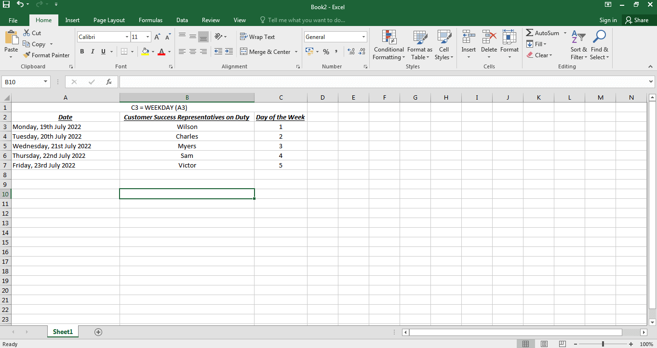The image size is (657, 348).
Task: Select column C header
Action: tap(281, 98)
